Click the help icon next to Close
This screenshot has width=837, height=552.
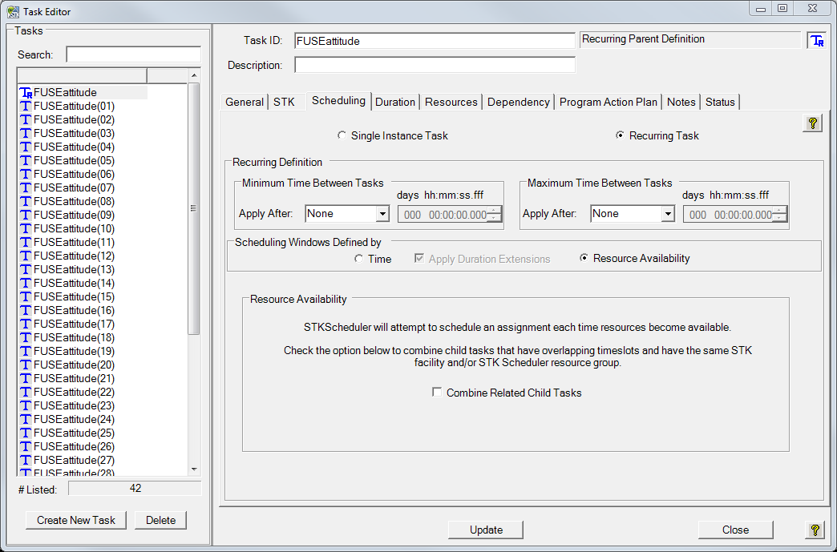coord(814,530)
